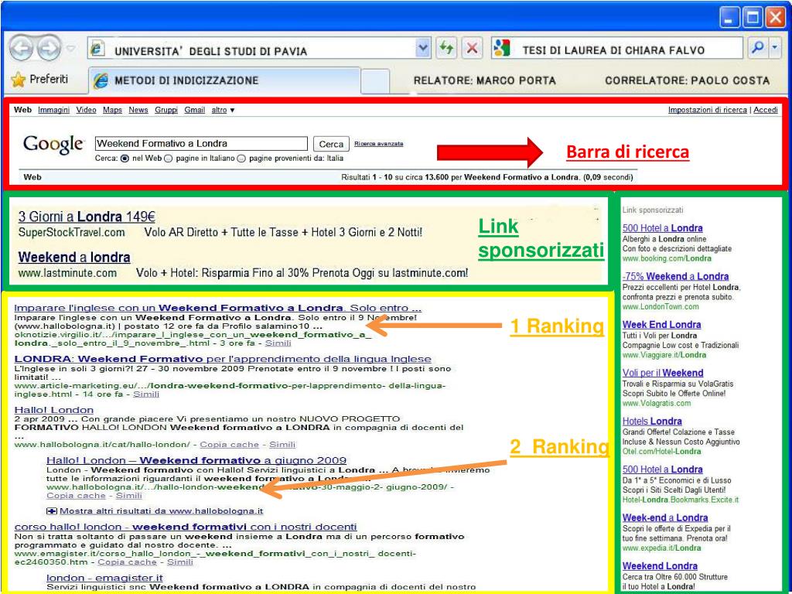Click the www.Volagratis.com ad URL
The width and height of the screenshot is (792, 594).
[x=656, y=403]
